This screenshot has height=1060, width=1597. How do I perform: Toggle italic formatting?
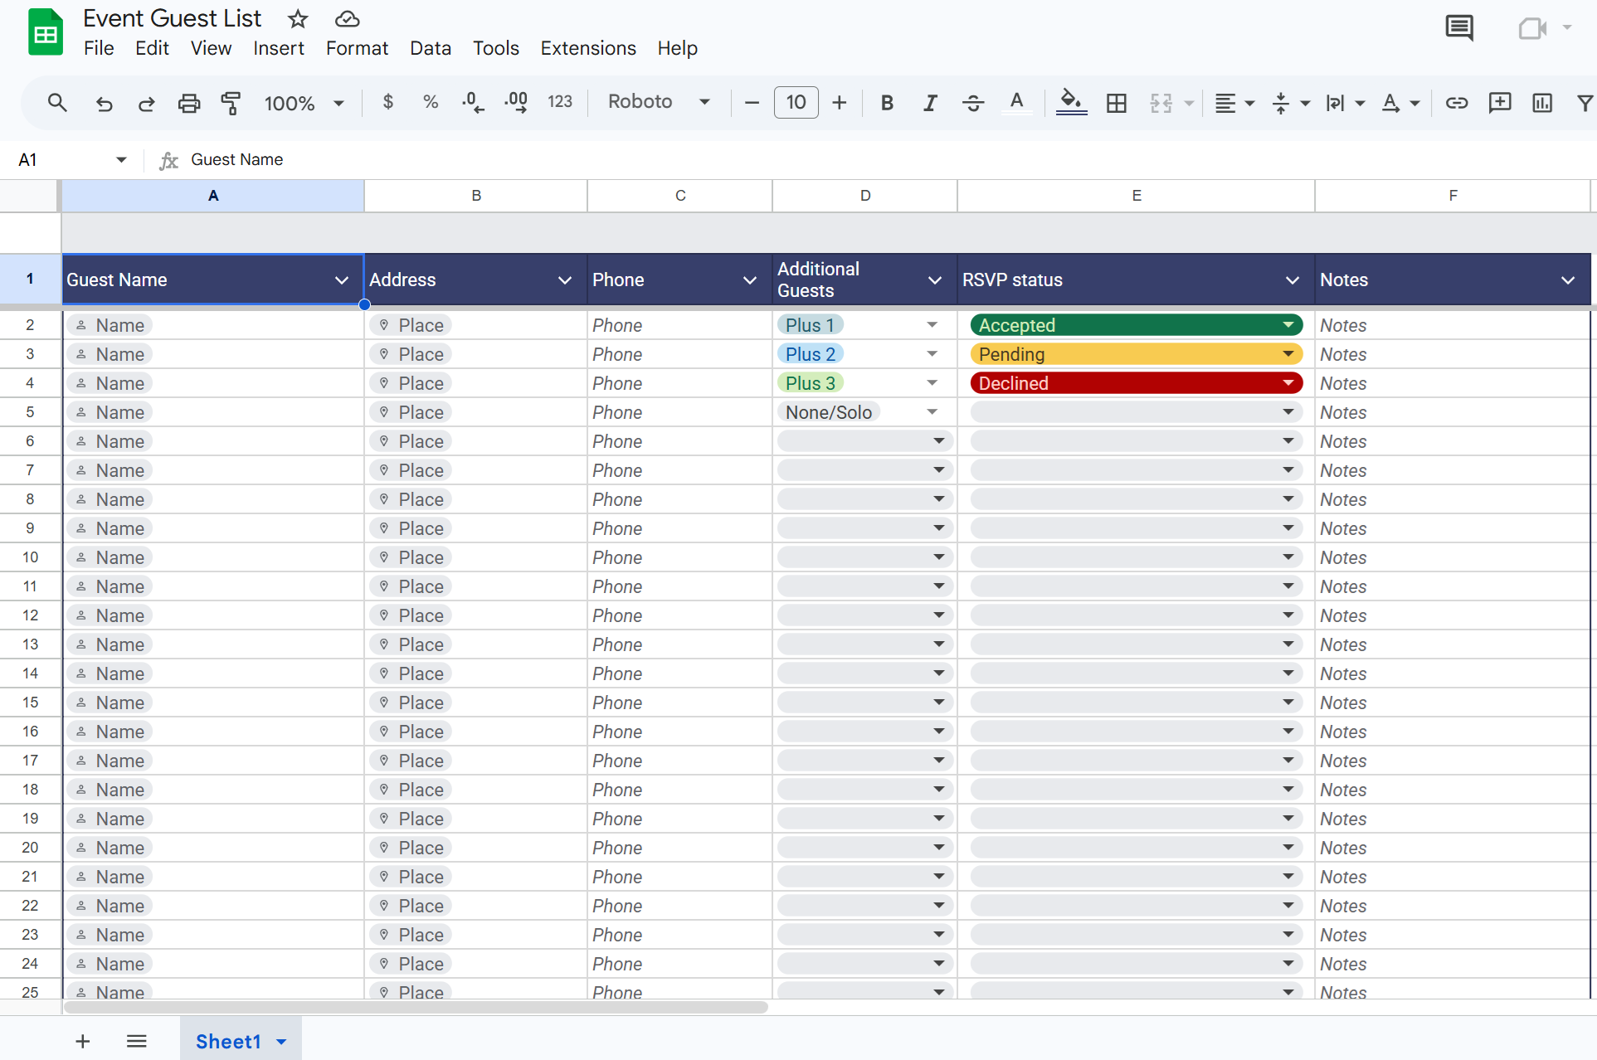[x=930, y=103]
